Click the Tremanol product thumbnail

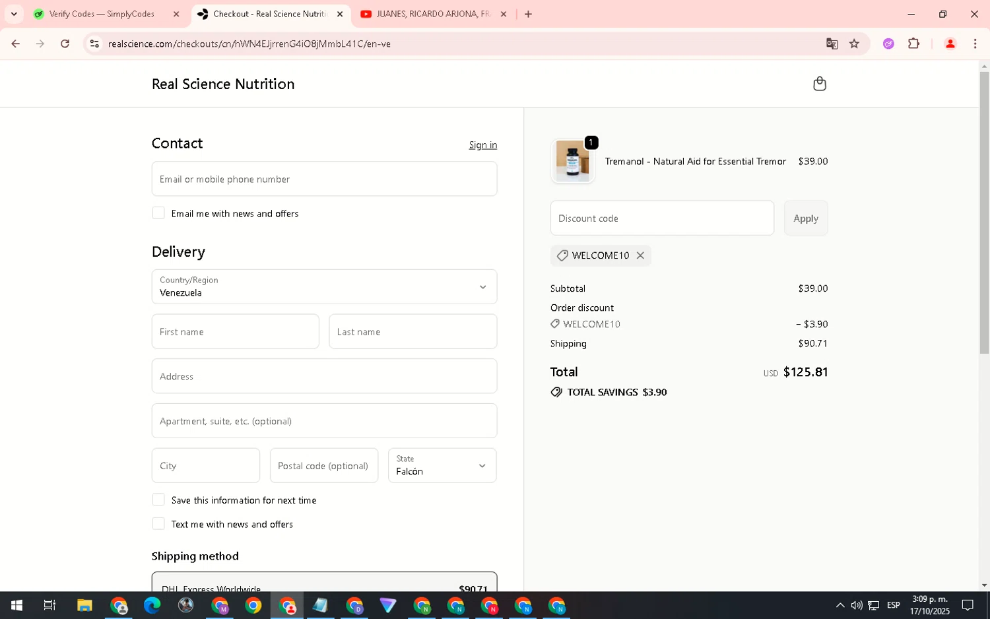(x=572, y=161)
